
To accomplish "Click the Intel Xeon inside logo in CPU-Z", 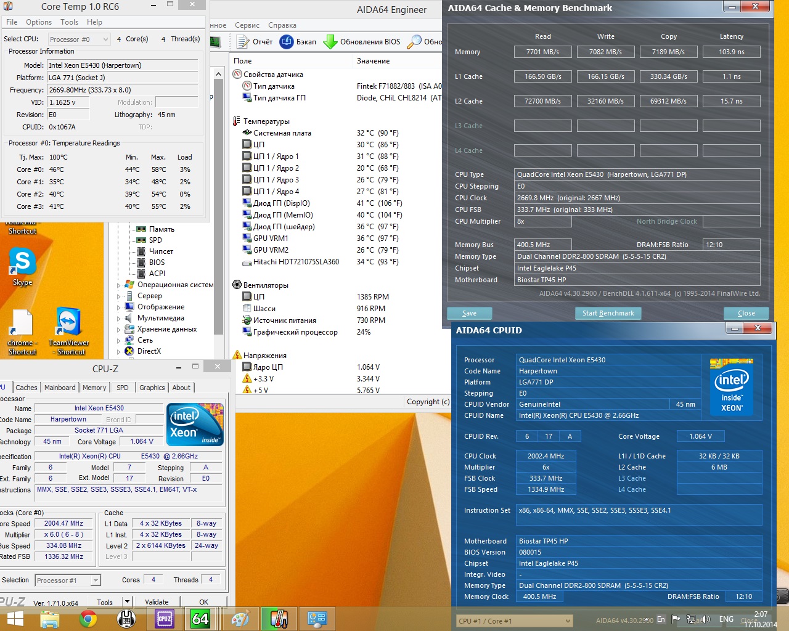I will pyautogui.click(x=195, y=424).
